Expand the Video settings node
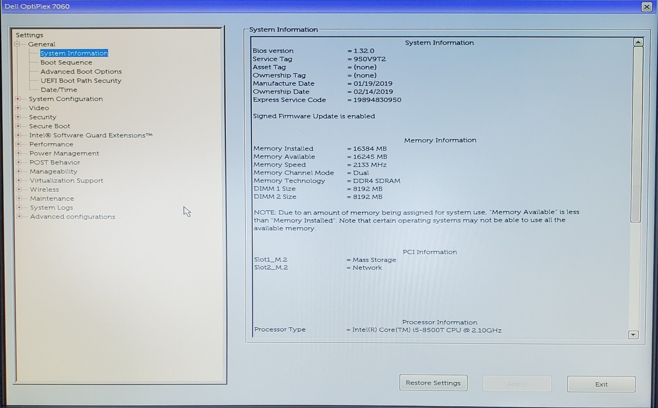This screenshot has height=408, width=658. [18, 108]
